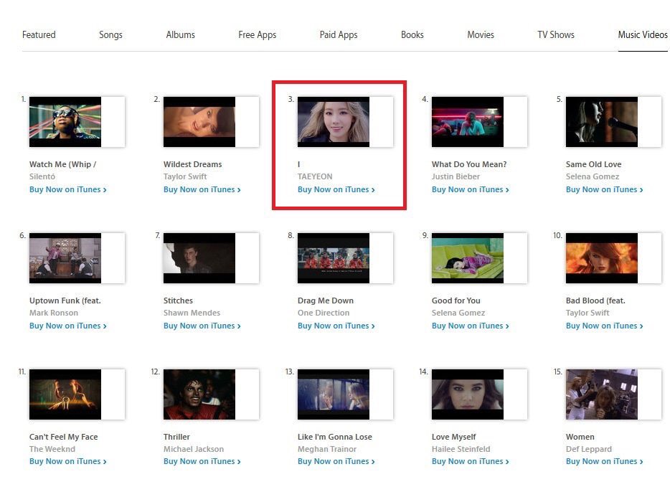Open the Def Leppard Women thumbnail
The image size is (670, 492).
pyautogui.click(x=602, y=394)
